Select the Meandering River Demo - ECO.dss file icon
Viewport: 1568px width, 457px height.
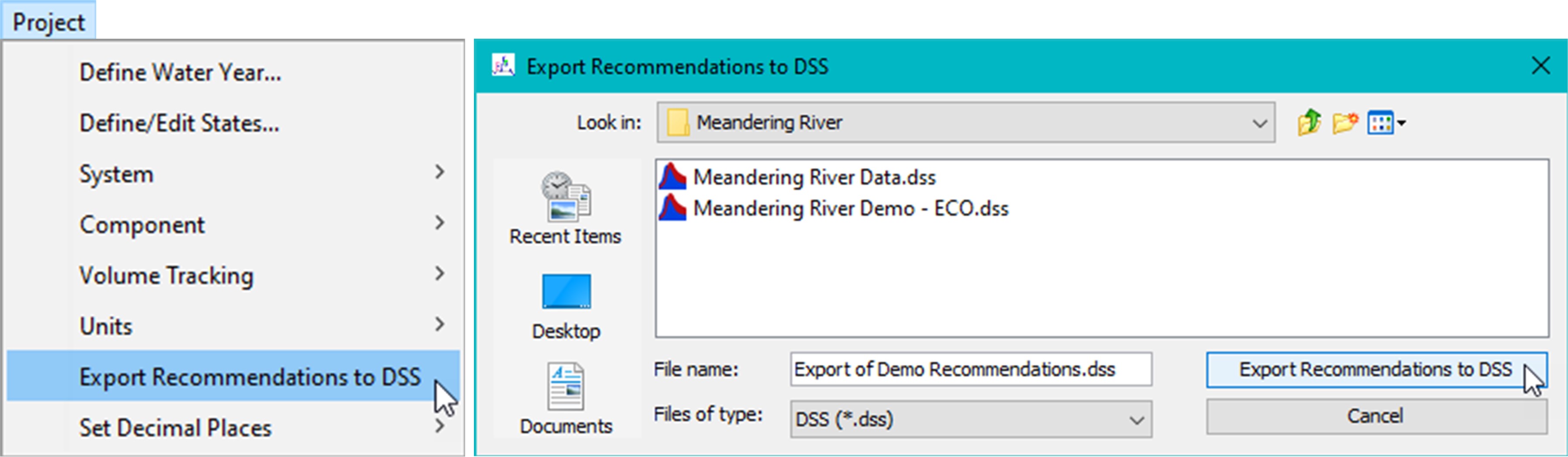[x=672, y=208]
